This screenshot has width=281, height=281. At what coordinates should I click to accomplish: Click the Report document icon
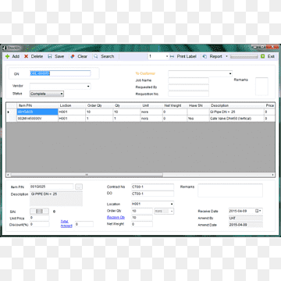[205, 56]
